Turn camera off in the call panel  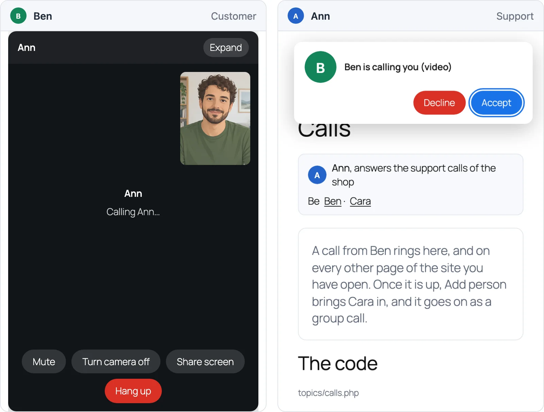tap(116, 362)
